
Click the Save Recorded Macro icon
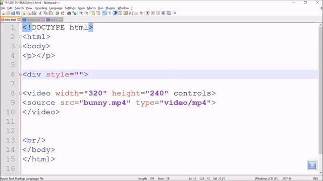tap(169, 13)
